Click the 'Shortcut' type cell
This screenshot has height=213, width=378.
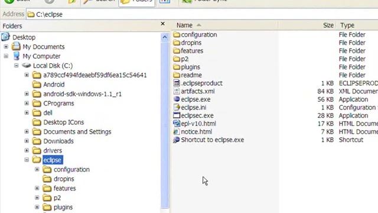tap(351, 140)
